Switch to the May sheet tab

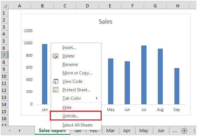pyautogui.click(x=144, y=131)
